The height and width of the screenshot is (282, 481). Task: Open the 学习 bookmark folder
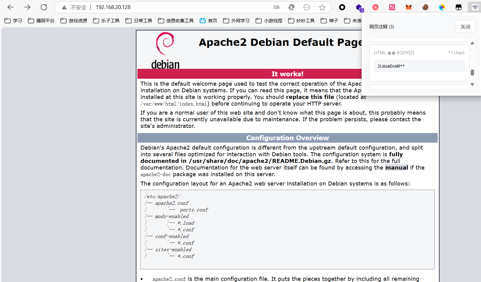click(x=13, y=21)
